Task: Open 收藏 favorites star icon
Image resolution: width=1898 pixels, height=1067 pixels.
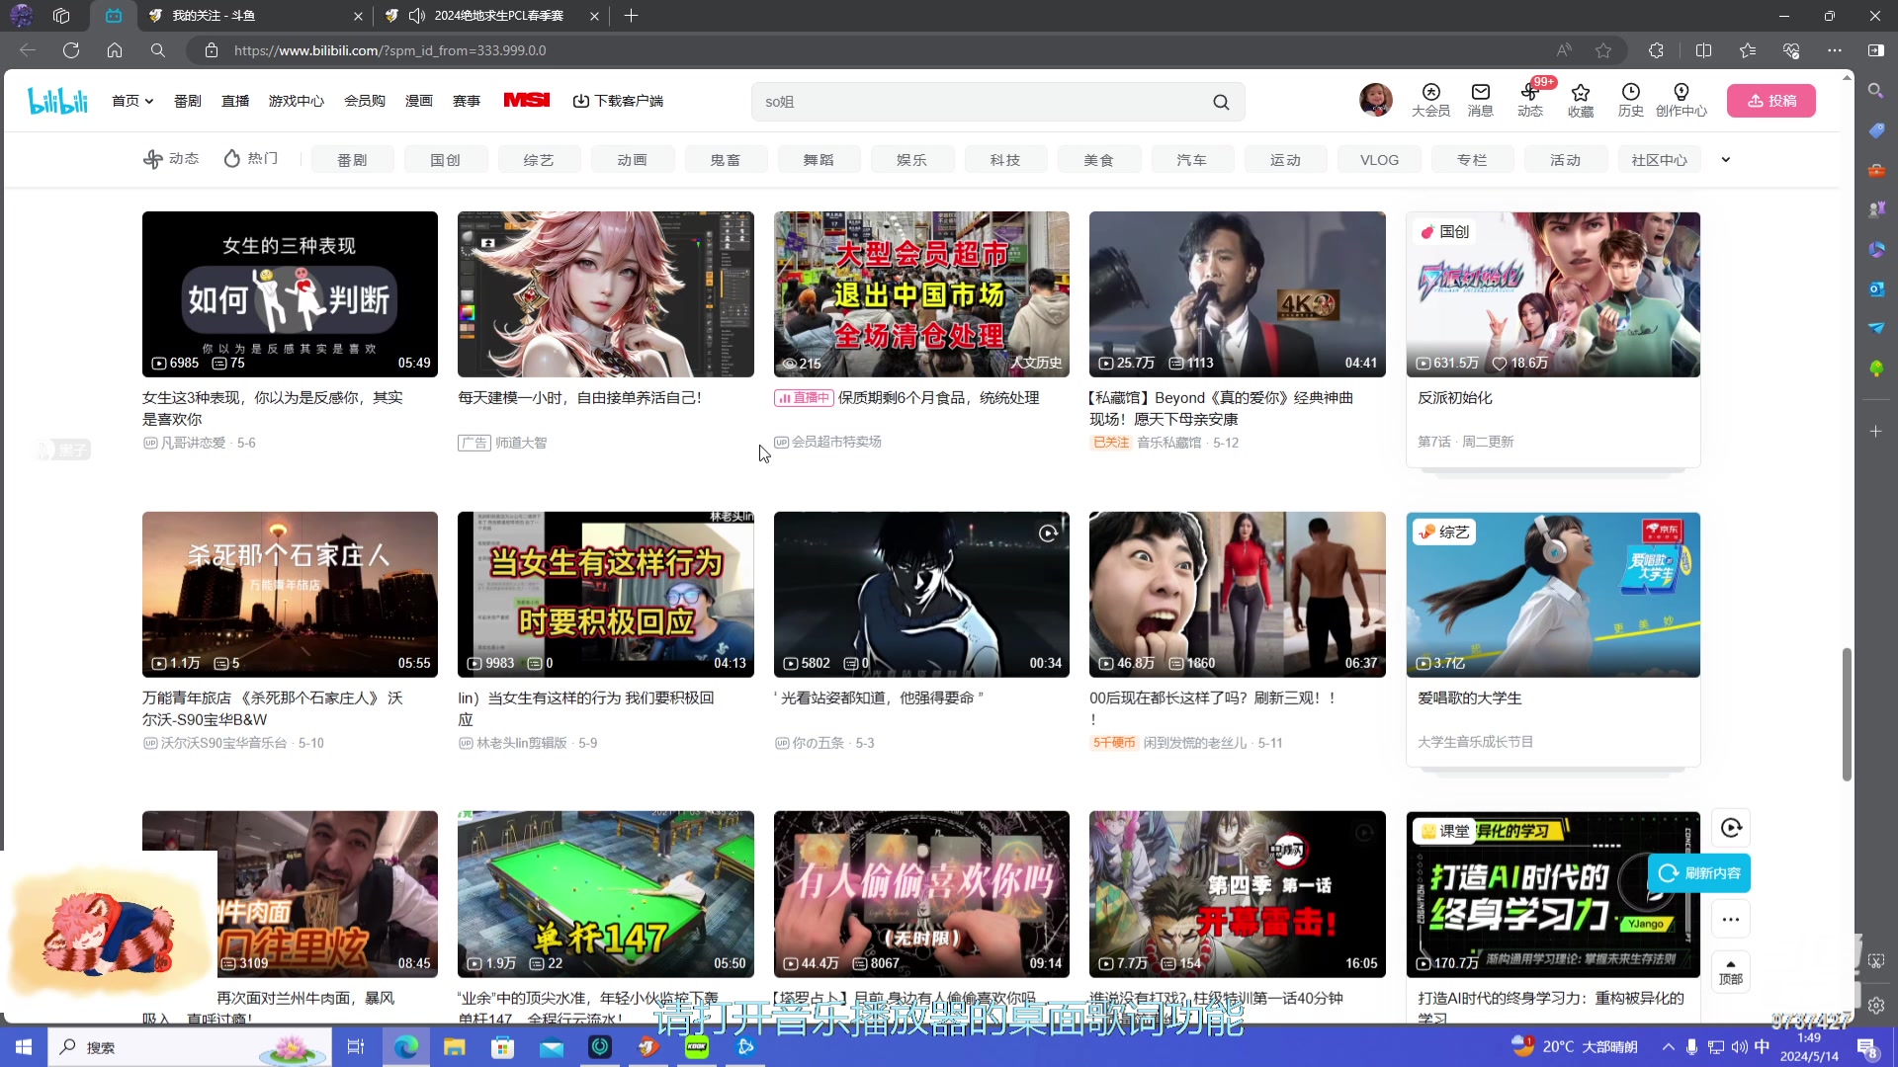Action: [1581, 100]
